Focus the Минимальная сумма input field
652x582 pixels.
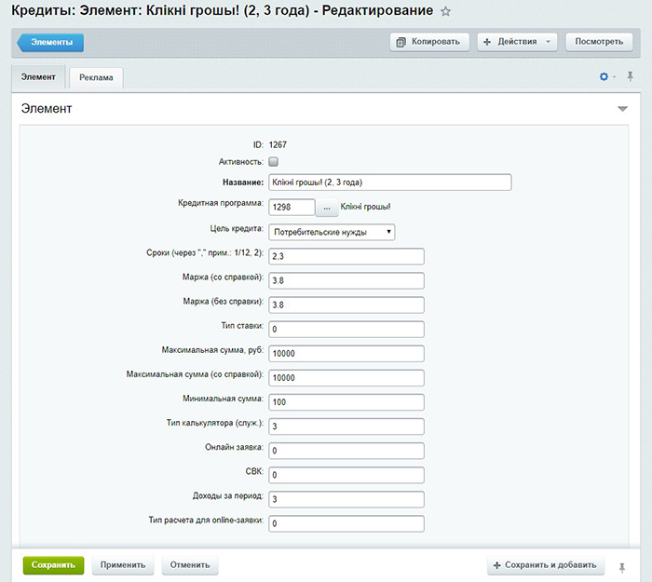[x=346, y=402]
